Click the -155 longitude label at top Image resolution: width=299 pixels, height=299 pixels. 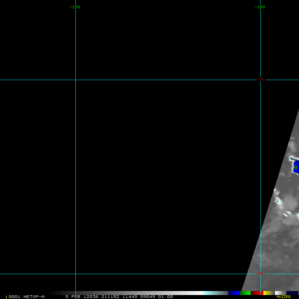click(75, 7)
